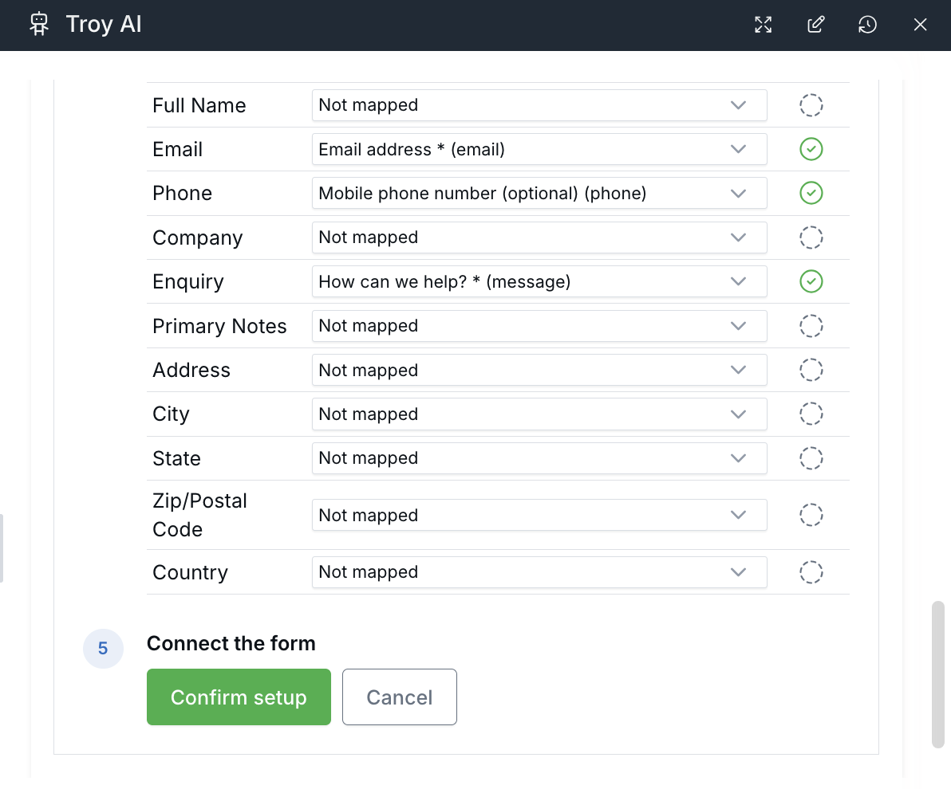Viewport: 951px width, 789px height.
Task: Open the City mapping dropdown
Action: tap(539, 414)
